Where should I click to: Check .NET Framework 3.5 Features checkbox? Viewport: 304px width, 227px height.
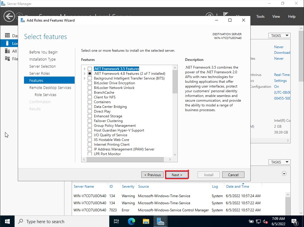tap(90, 69)
